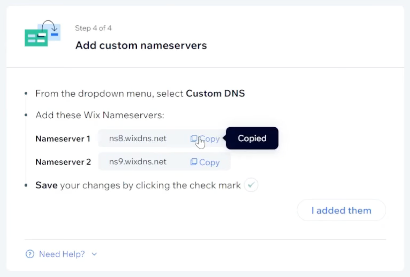
Task: Click the copy icon beside ns9.wixdns.net
Action: (194, 162)
